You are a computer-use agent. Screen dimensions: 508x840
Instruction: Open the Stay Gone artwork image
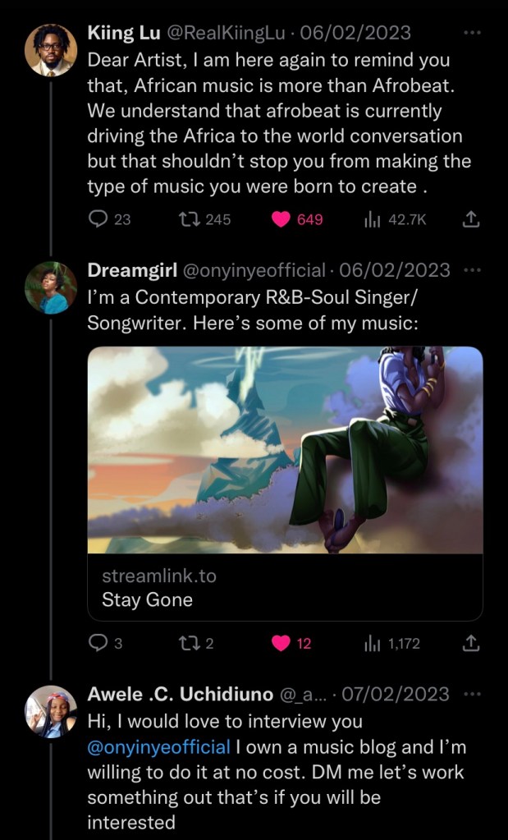click(285, 450)
